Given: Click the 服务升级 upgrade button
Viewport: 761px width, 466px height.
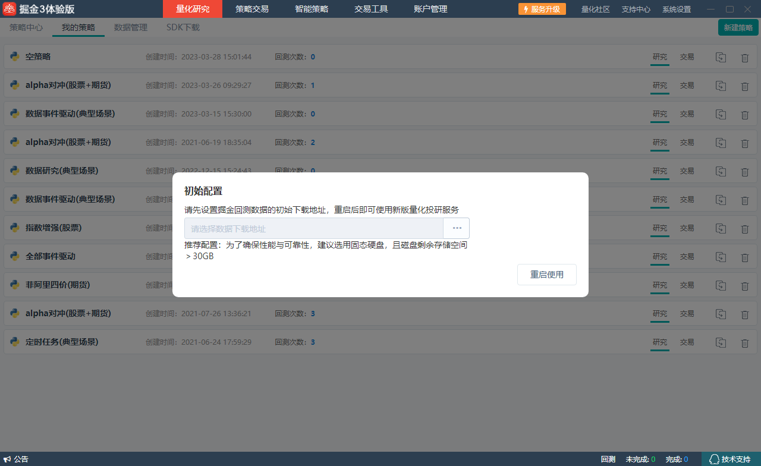Looking at the screenshot, I should pos(542,9).
